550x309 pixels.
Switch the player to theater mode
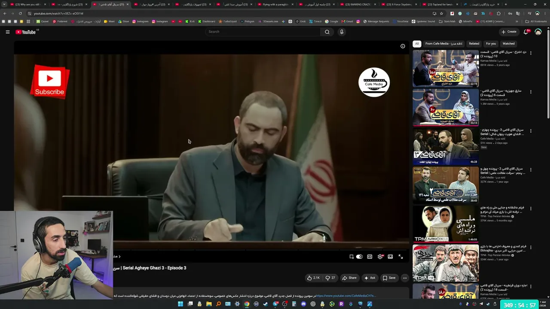pyautogui.click(x=390, y=257)
